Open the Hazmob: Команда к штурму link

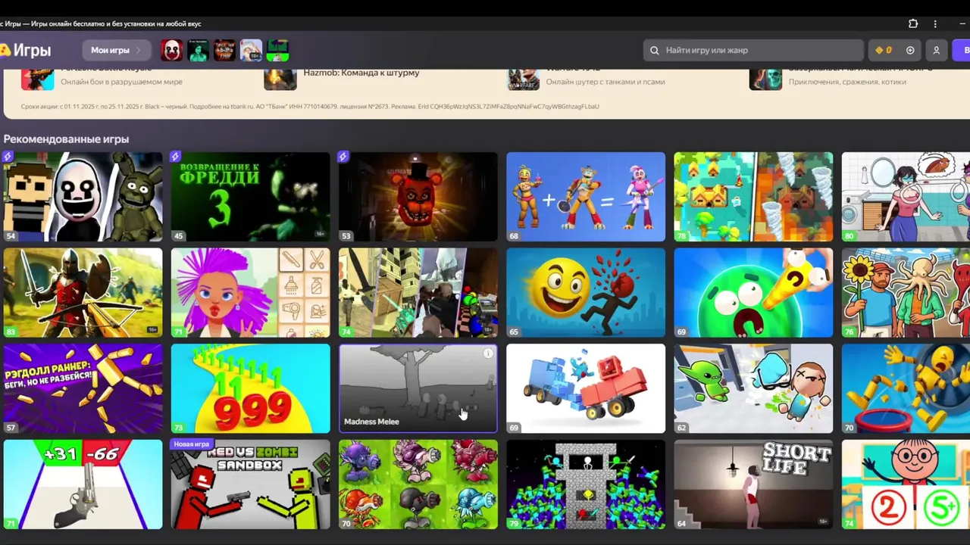361,73
